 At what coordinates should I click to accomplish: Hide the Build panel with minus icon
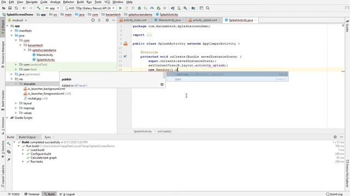[341, 137]
